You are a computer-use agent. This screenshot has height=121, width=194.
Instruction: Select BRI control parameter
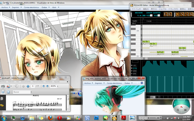[x=135, y=74]
